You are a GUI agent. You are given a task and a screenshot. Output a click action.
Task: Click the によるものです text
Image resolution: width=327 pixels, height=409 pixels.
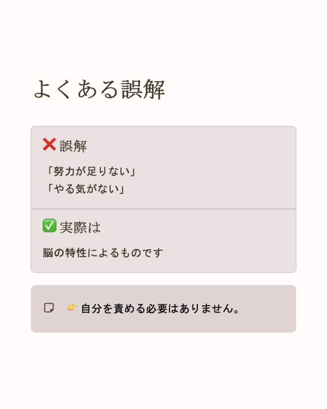pos(125,253)
